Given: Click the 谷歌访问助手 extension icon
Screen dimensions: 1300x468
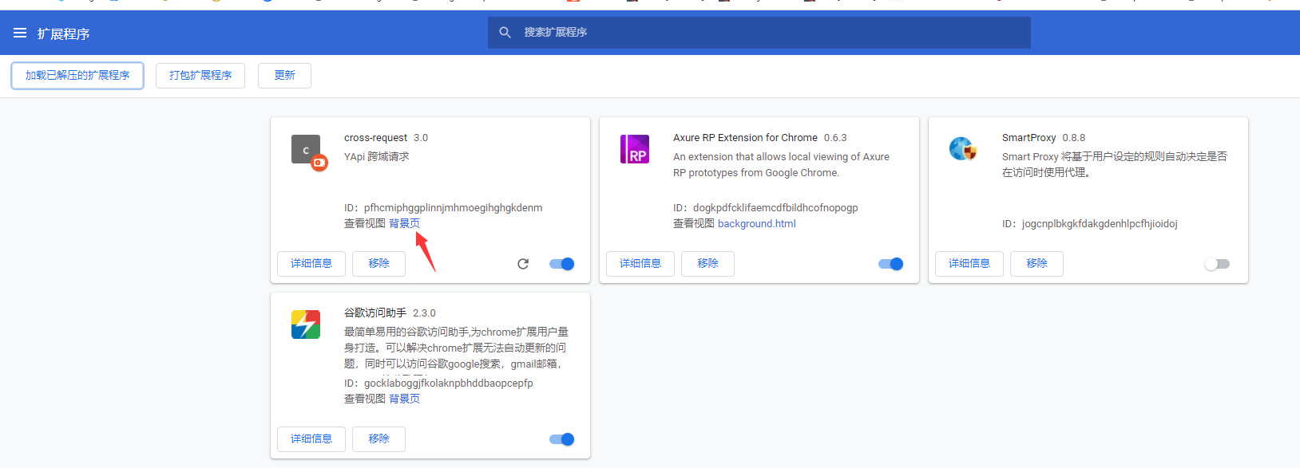Looking at the screenshot, I should click(306, 324).
